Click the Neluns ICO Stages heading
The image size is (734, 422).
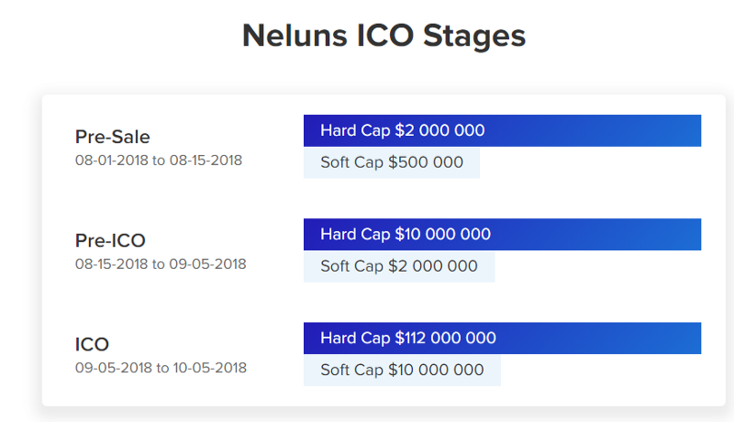point(384,36)
